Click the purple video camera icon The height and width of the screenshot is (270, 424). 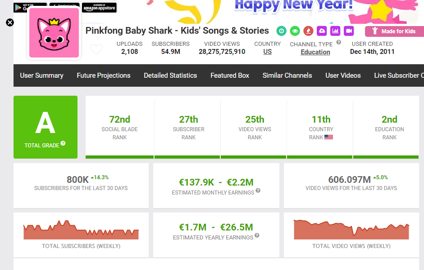349,31
